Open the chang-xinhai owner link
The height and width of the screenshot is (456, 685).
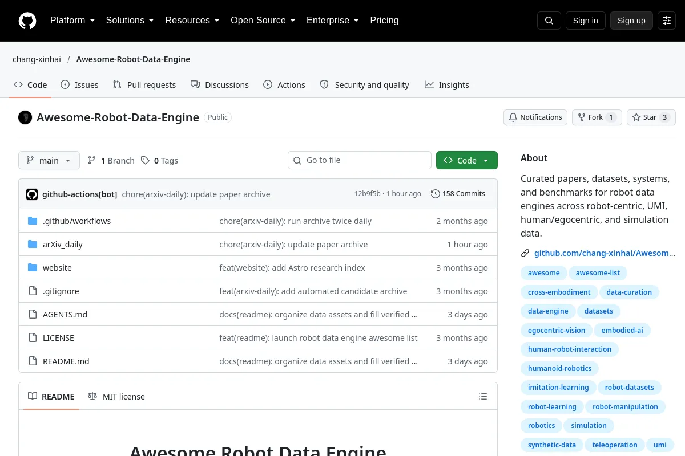click(x=37, y=59)
